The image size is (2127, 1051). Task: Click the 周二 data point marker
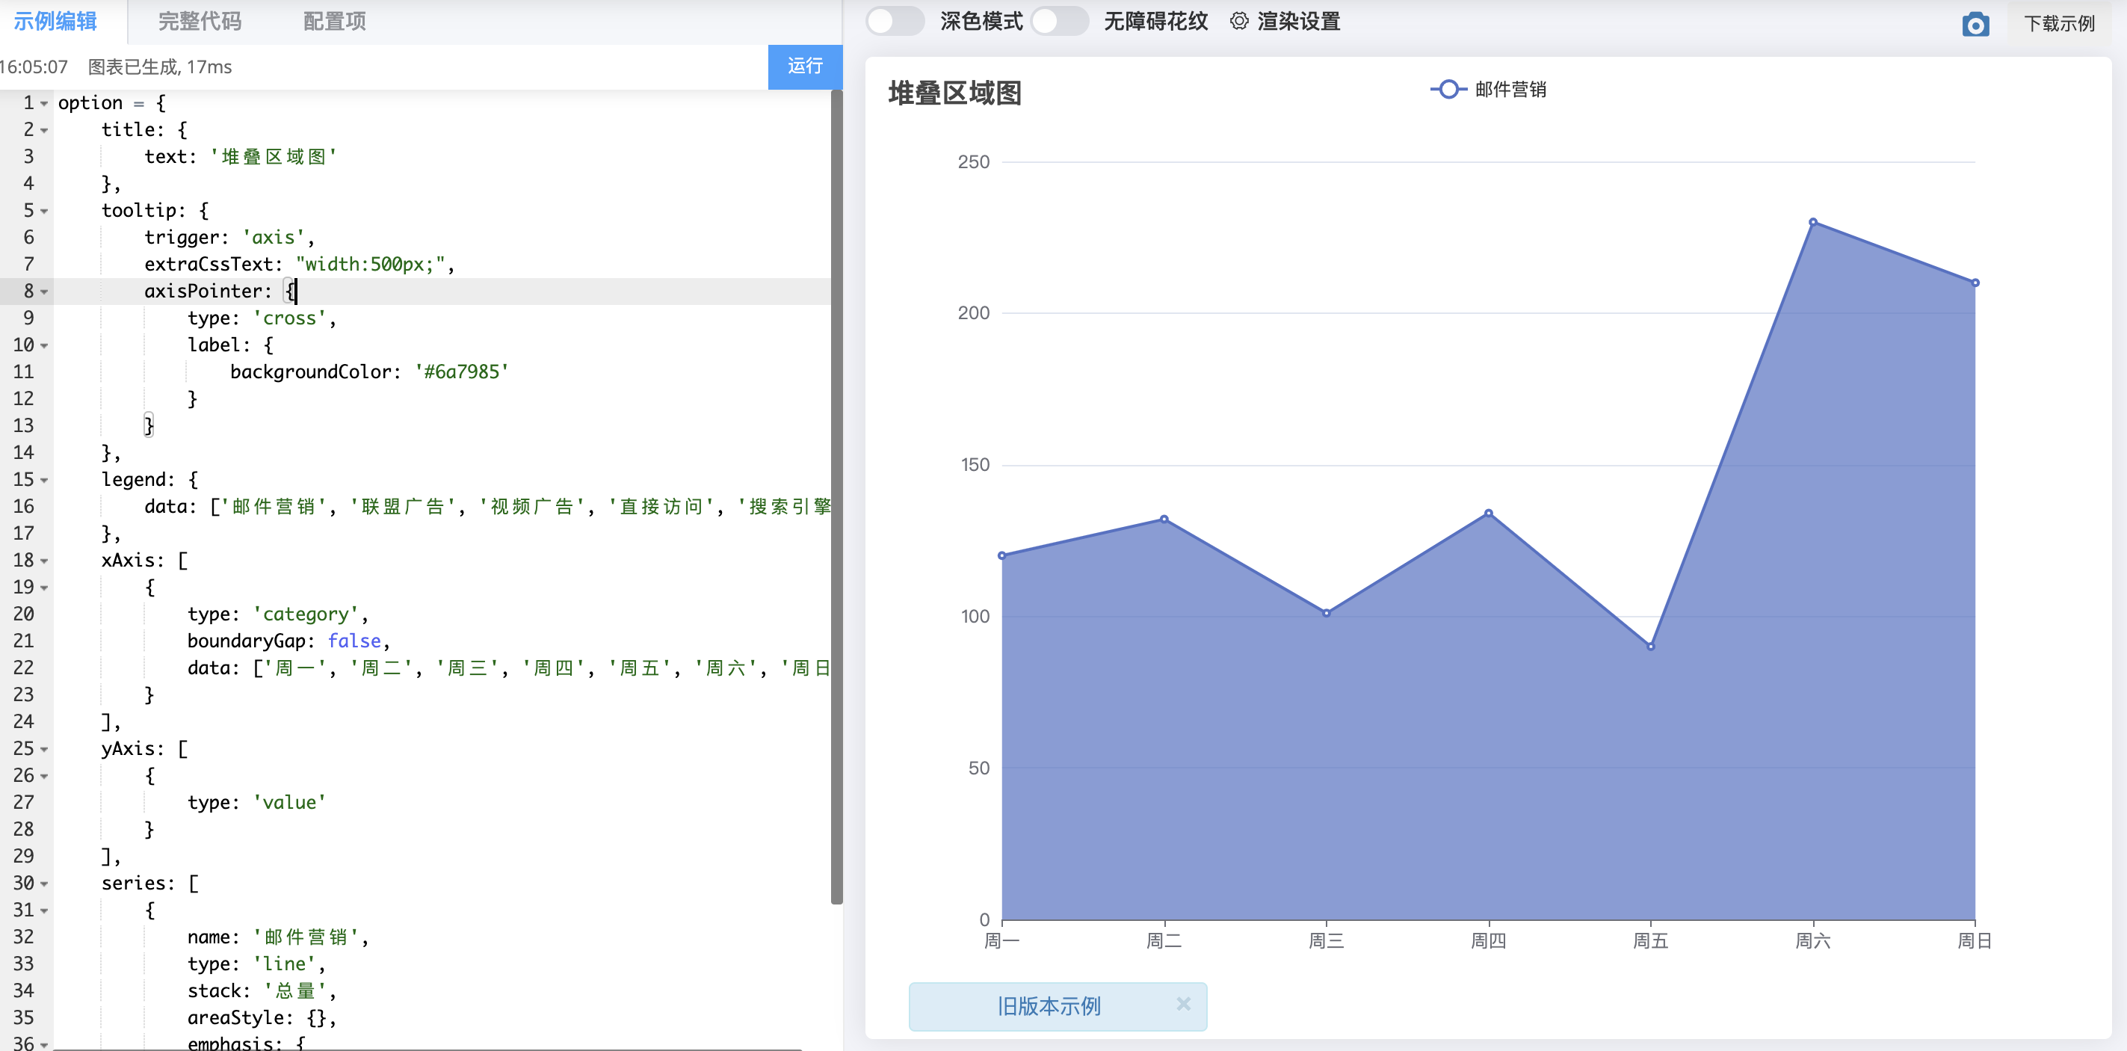1164,520
